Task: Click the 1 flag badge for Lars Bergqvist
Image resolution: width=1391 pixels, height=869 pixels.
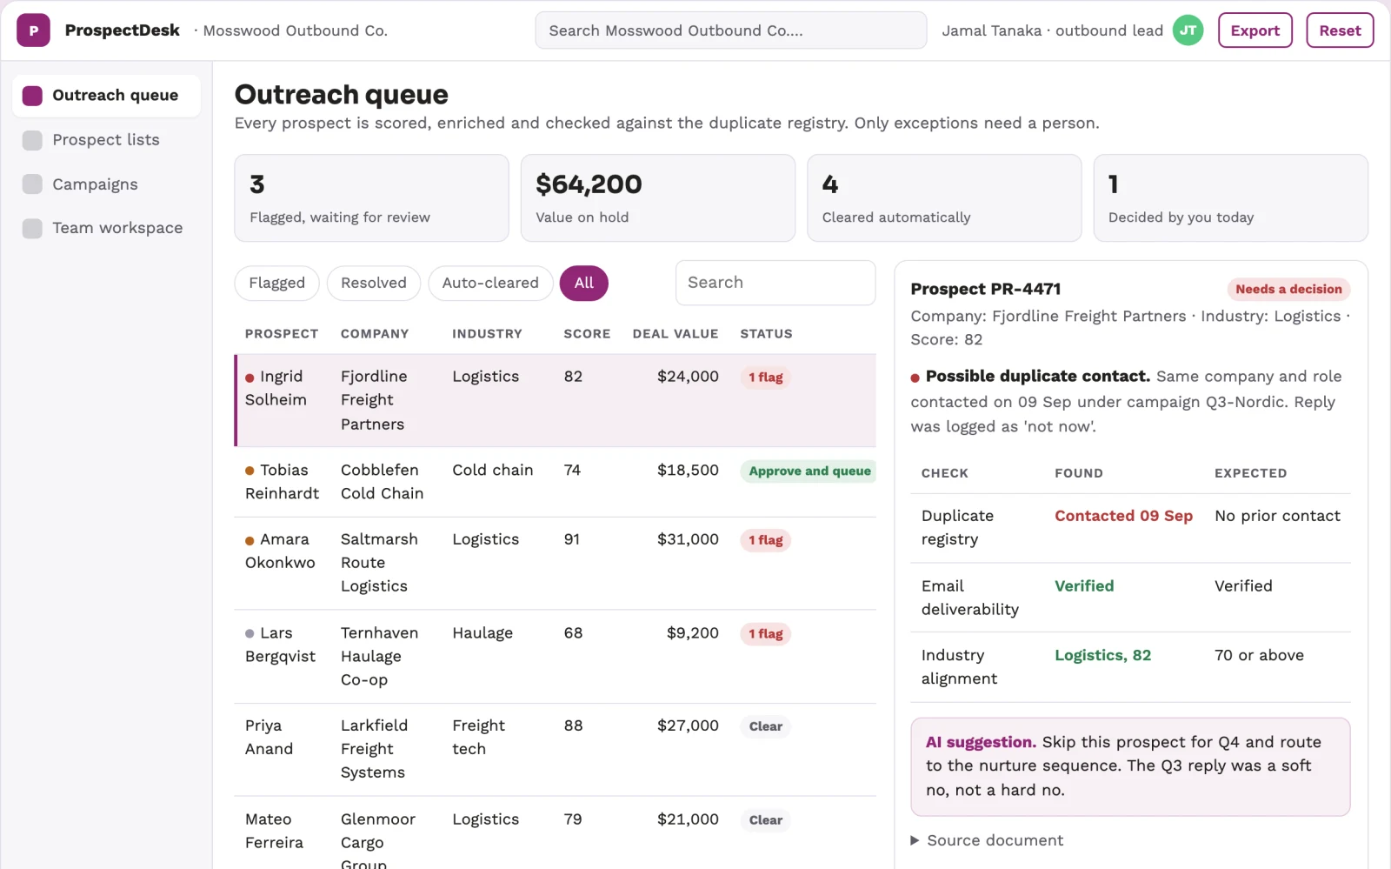Action: [766, 634]
